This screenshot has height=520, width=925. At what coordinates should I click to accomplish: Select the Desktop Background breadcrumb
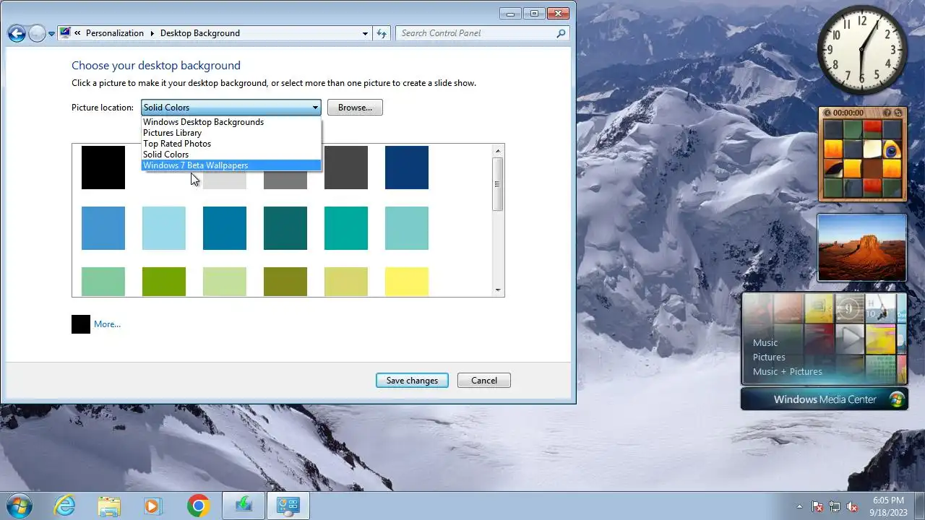199,33
